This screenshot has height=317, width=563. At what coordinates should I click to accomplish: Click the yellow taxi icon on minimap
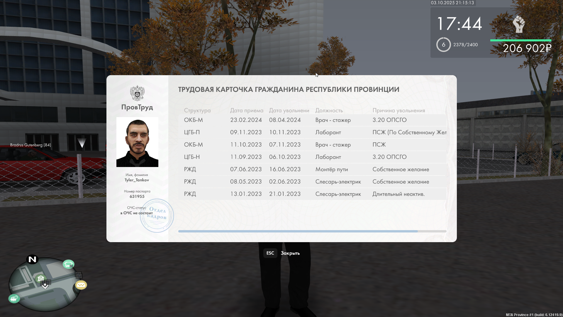81,285
